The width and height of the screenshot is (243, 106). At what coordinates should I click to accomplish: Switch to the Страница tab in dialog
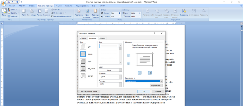[93, 38]
